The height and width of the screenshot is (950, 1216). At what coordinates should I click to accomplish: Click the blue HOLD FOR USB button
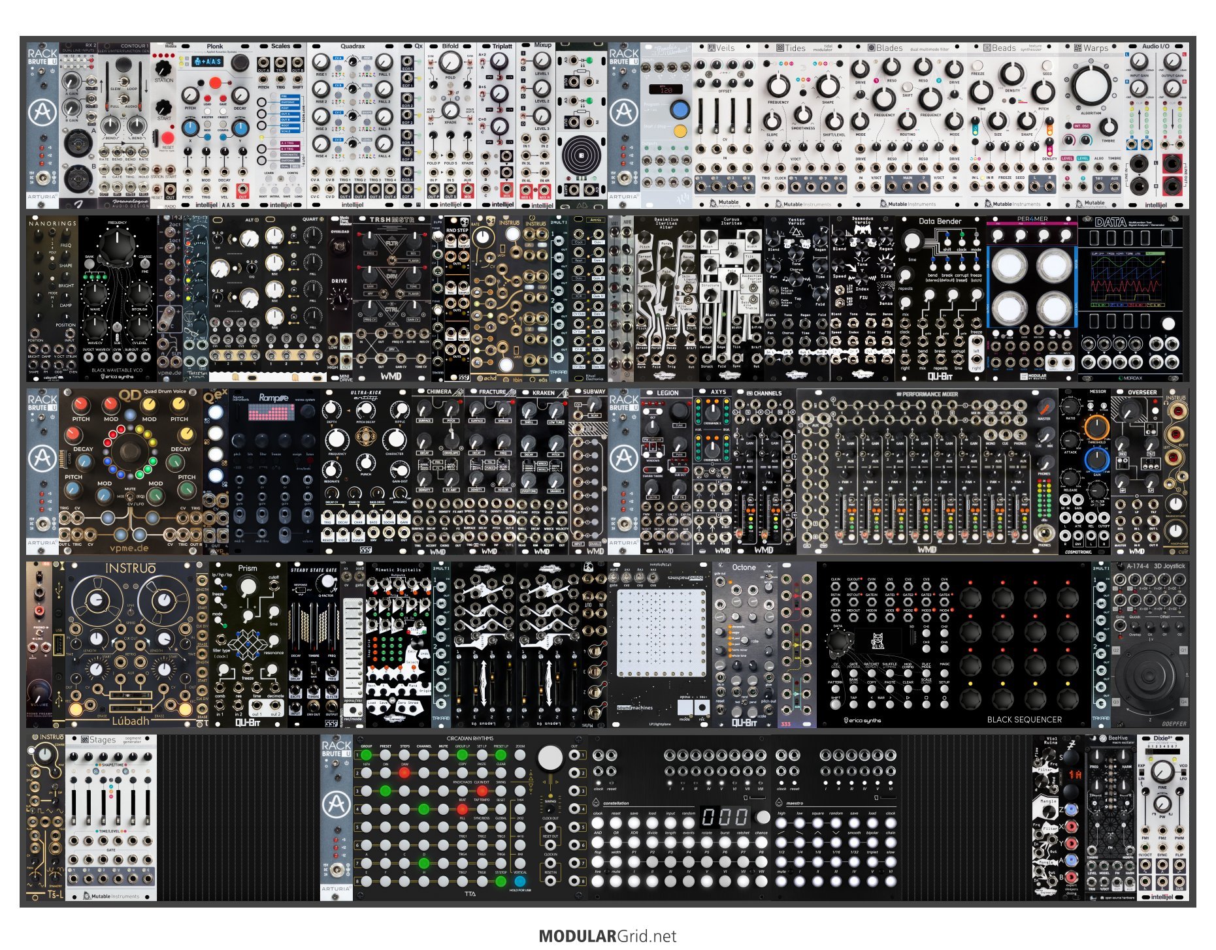[520, 881]
